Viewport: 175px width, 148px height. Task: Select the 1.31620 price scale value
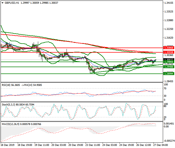tap(169, 38)
